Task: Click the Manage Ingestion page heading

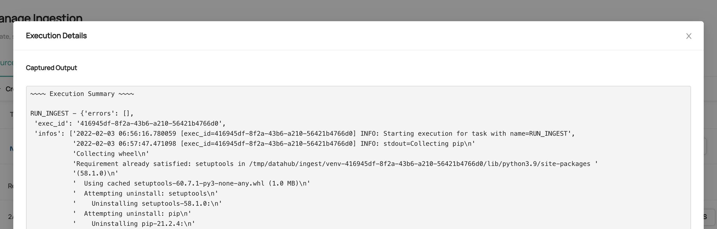Action: click(42, 17)
